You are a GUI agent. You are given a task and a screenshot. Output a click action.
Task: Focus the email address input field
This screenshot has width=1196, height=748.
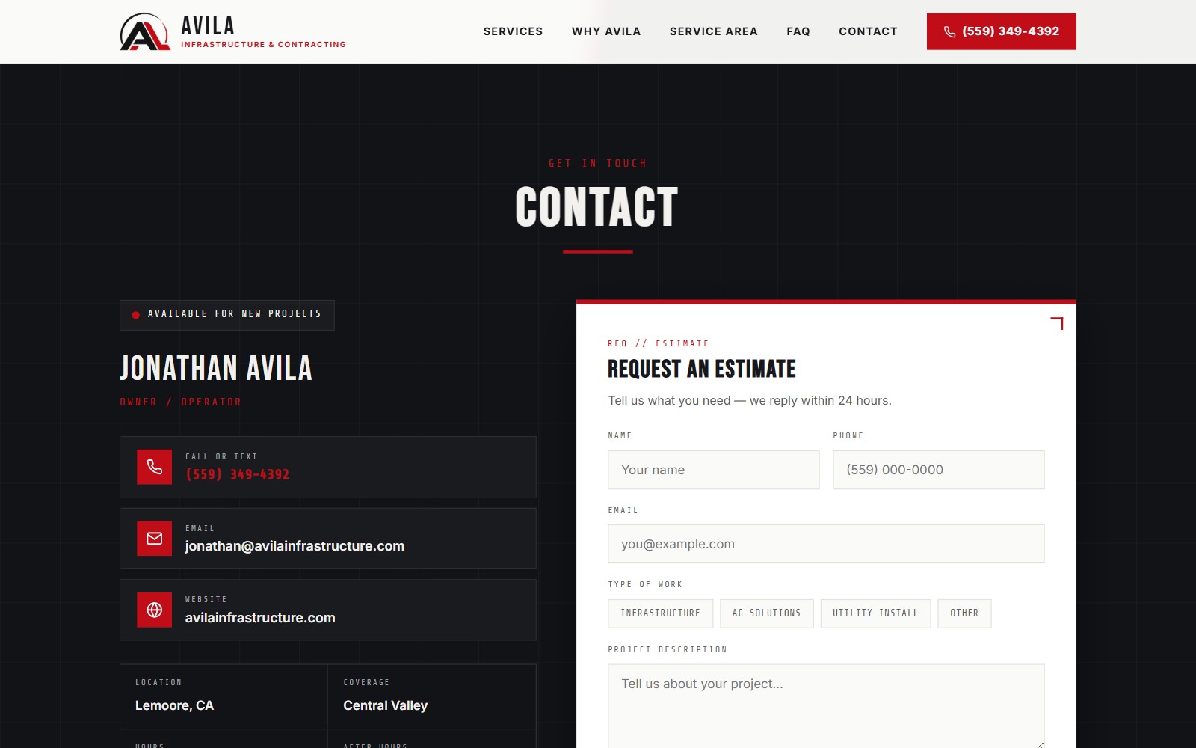click(826, 544)
